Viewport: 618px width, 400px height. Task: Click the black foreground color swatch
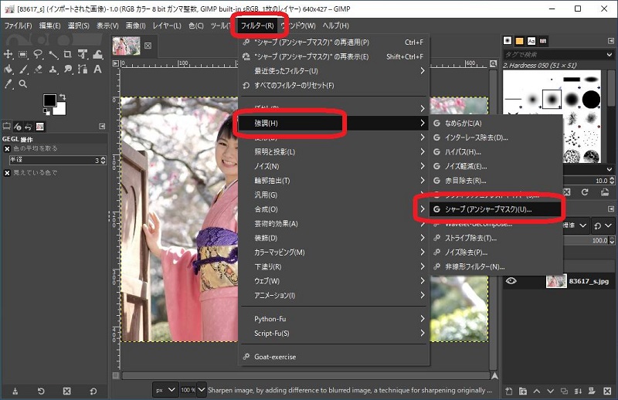(x=49, y=100)
